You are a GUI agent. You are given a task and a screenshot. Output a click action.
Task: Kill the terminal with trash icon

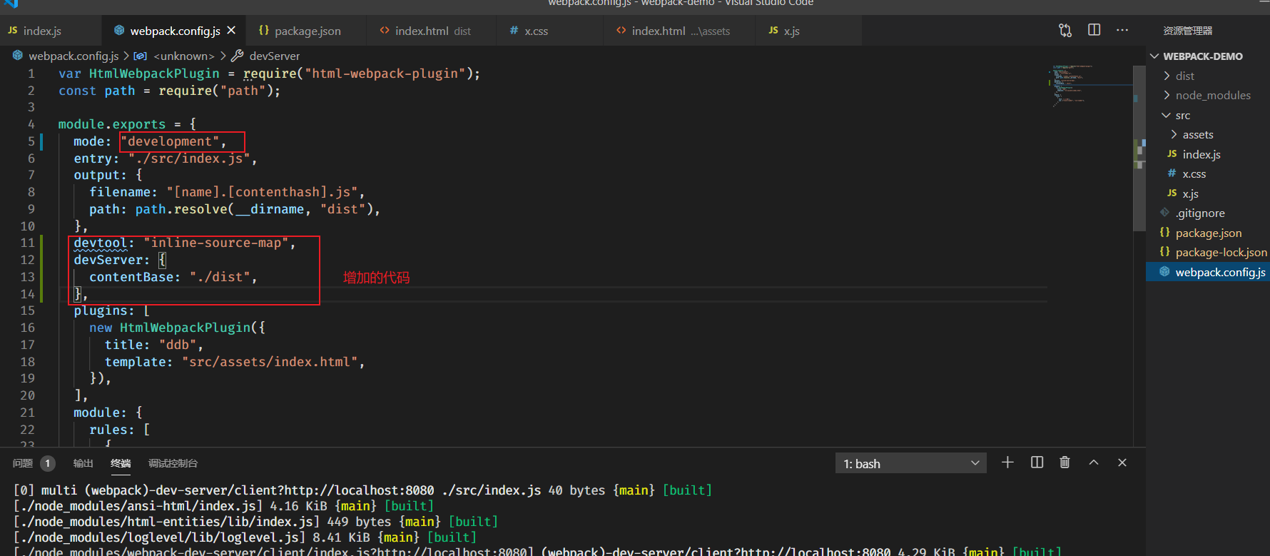coord(1065,463)
